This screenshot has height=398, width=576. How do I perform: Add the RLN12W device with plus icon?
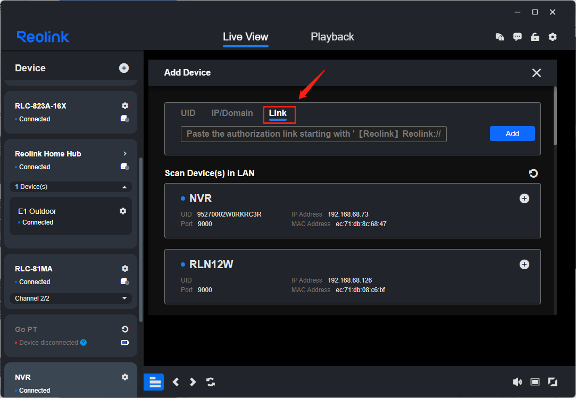point(524,264)
